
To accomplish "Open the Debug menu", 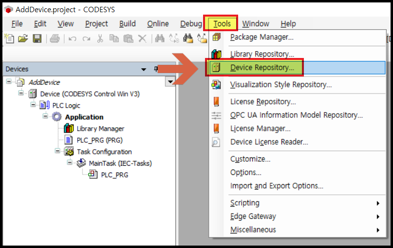I will (x=191, y=24).
